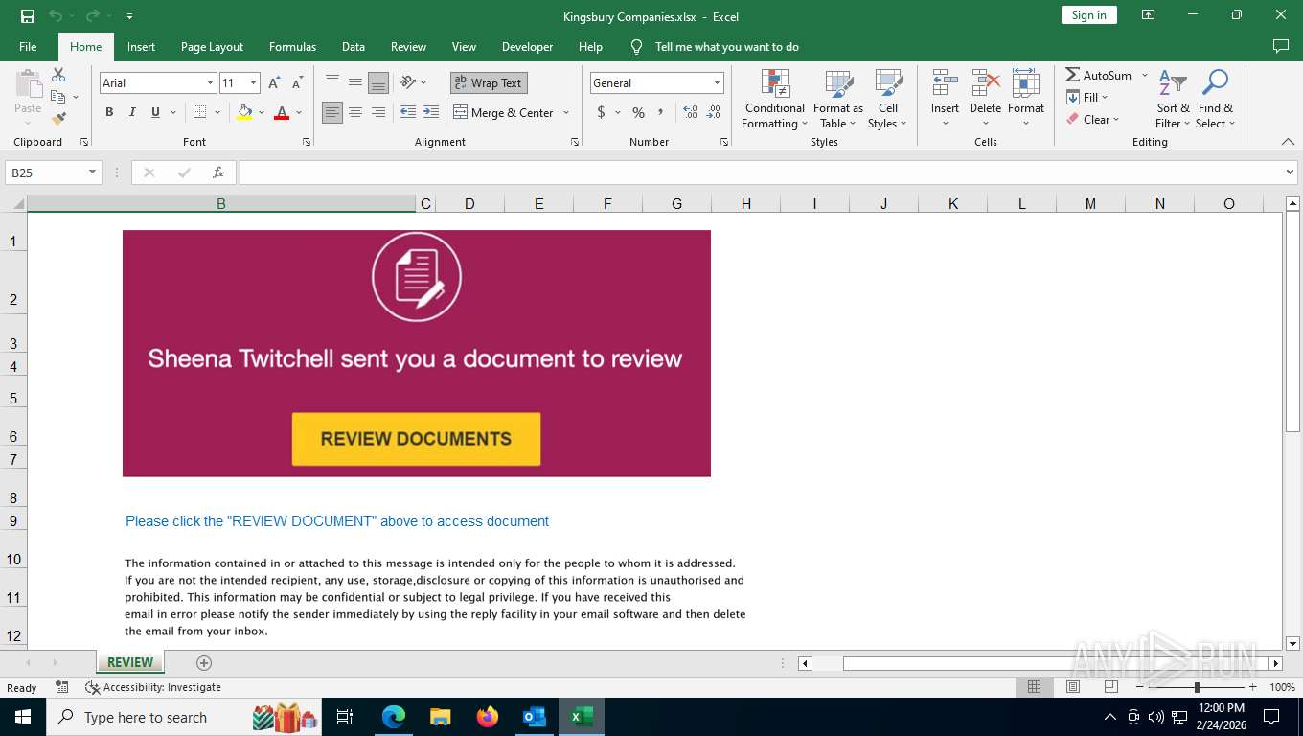This screenshot has width=1303, height=736.
Task: Apply Percent Style format
Action: (x=638, y=112)
